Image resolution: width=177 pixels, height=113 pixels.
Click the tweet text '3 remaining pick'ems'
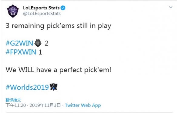tap(40, 26)
